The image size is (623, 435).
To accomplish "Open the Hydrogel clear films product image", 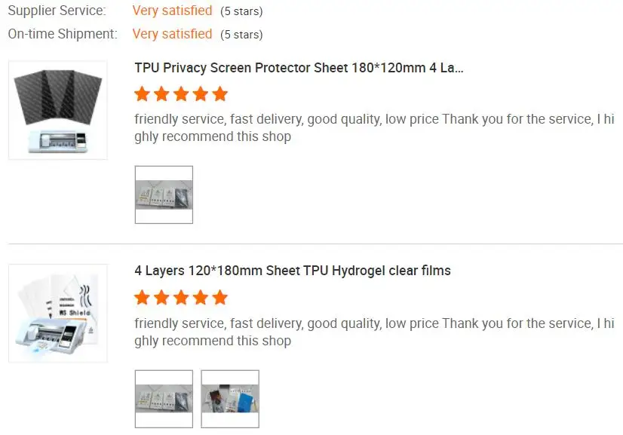I will tap(57, 314).
